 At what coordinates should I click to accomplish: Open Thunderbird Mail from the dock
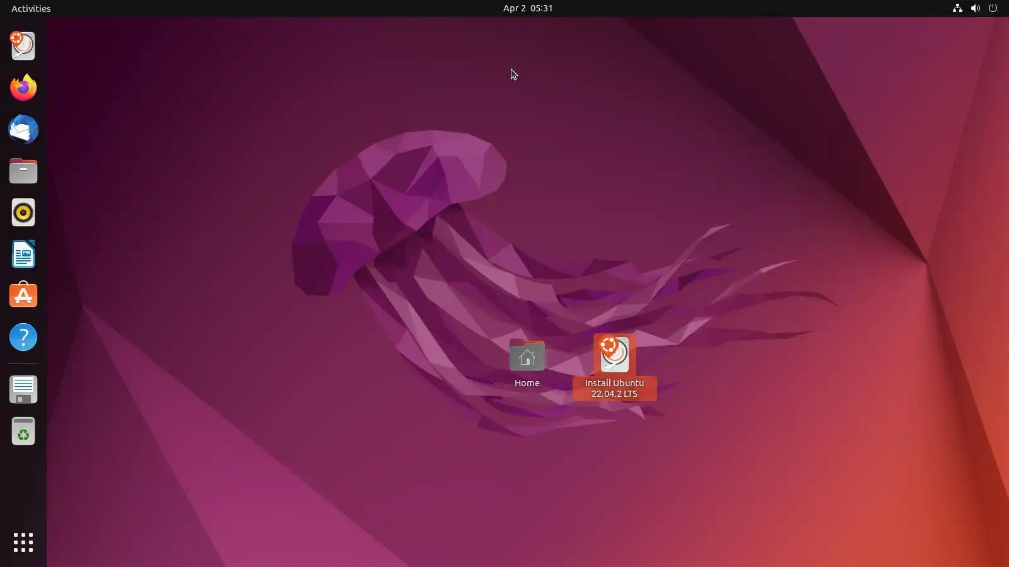click(23, 129)
